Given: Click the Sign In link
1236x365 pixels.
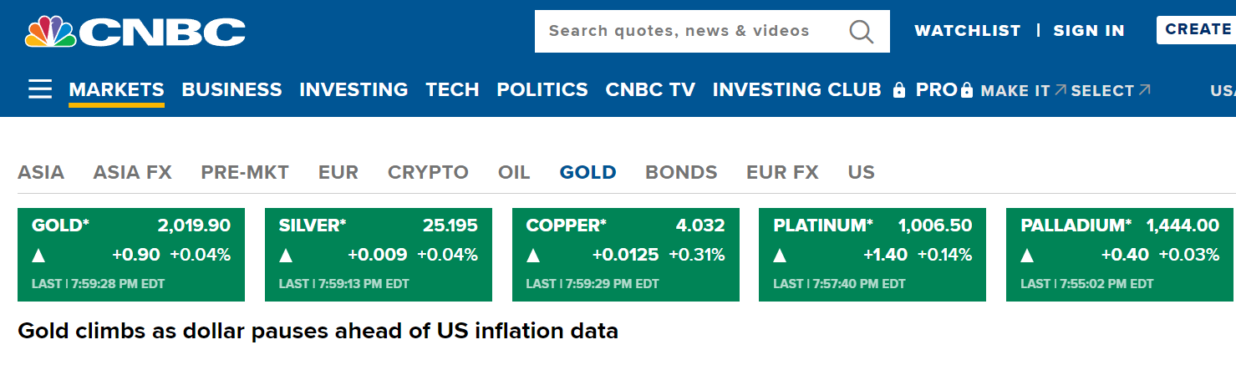Looking at the screenshot, I should pyautogui.click(x=1089, y=31).
